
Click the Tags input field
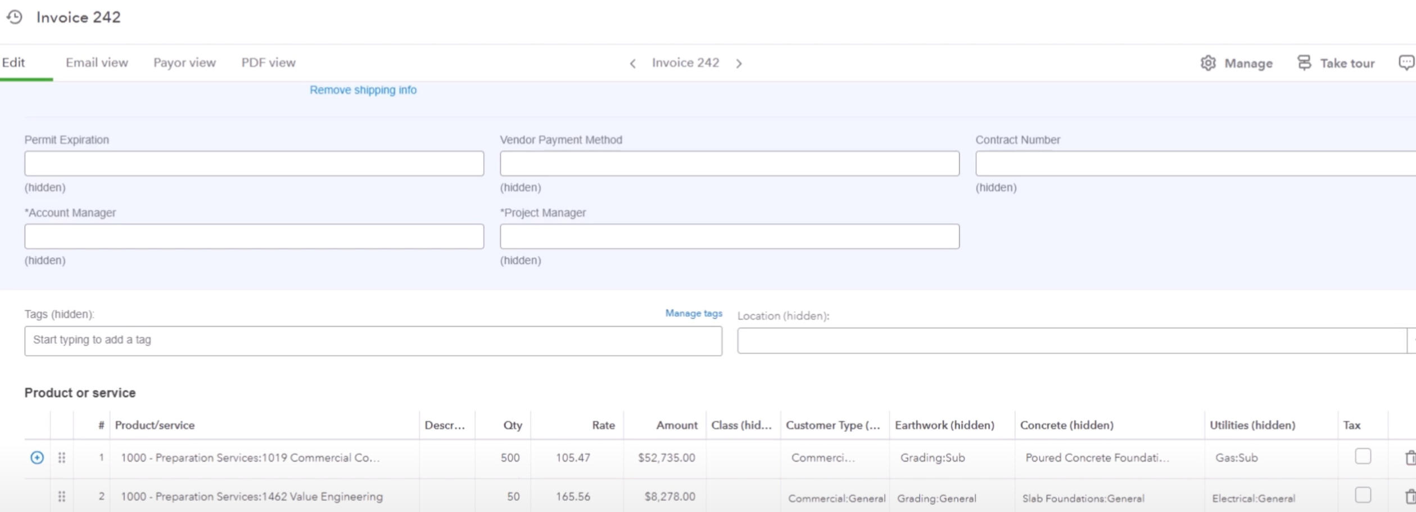pos(373,340)
